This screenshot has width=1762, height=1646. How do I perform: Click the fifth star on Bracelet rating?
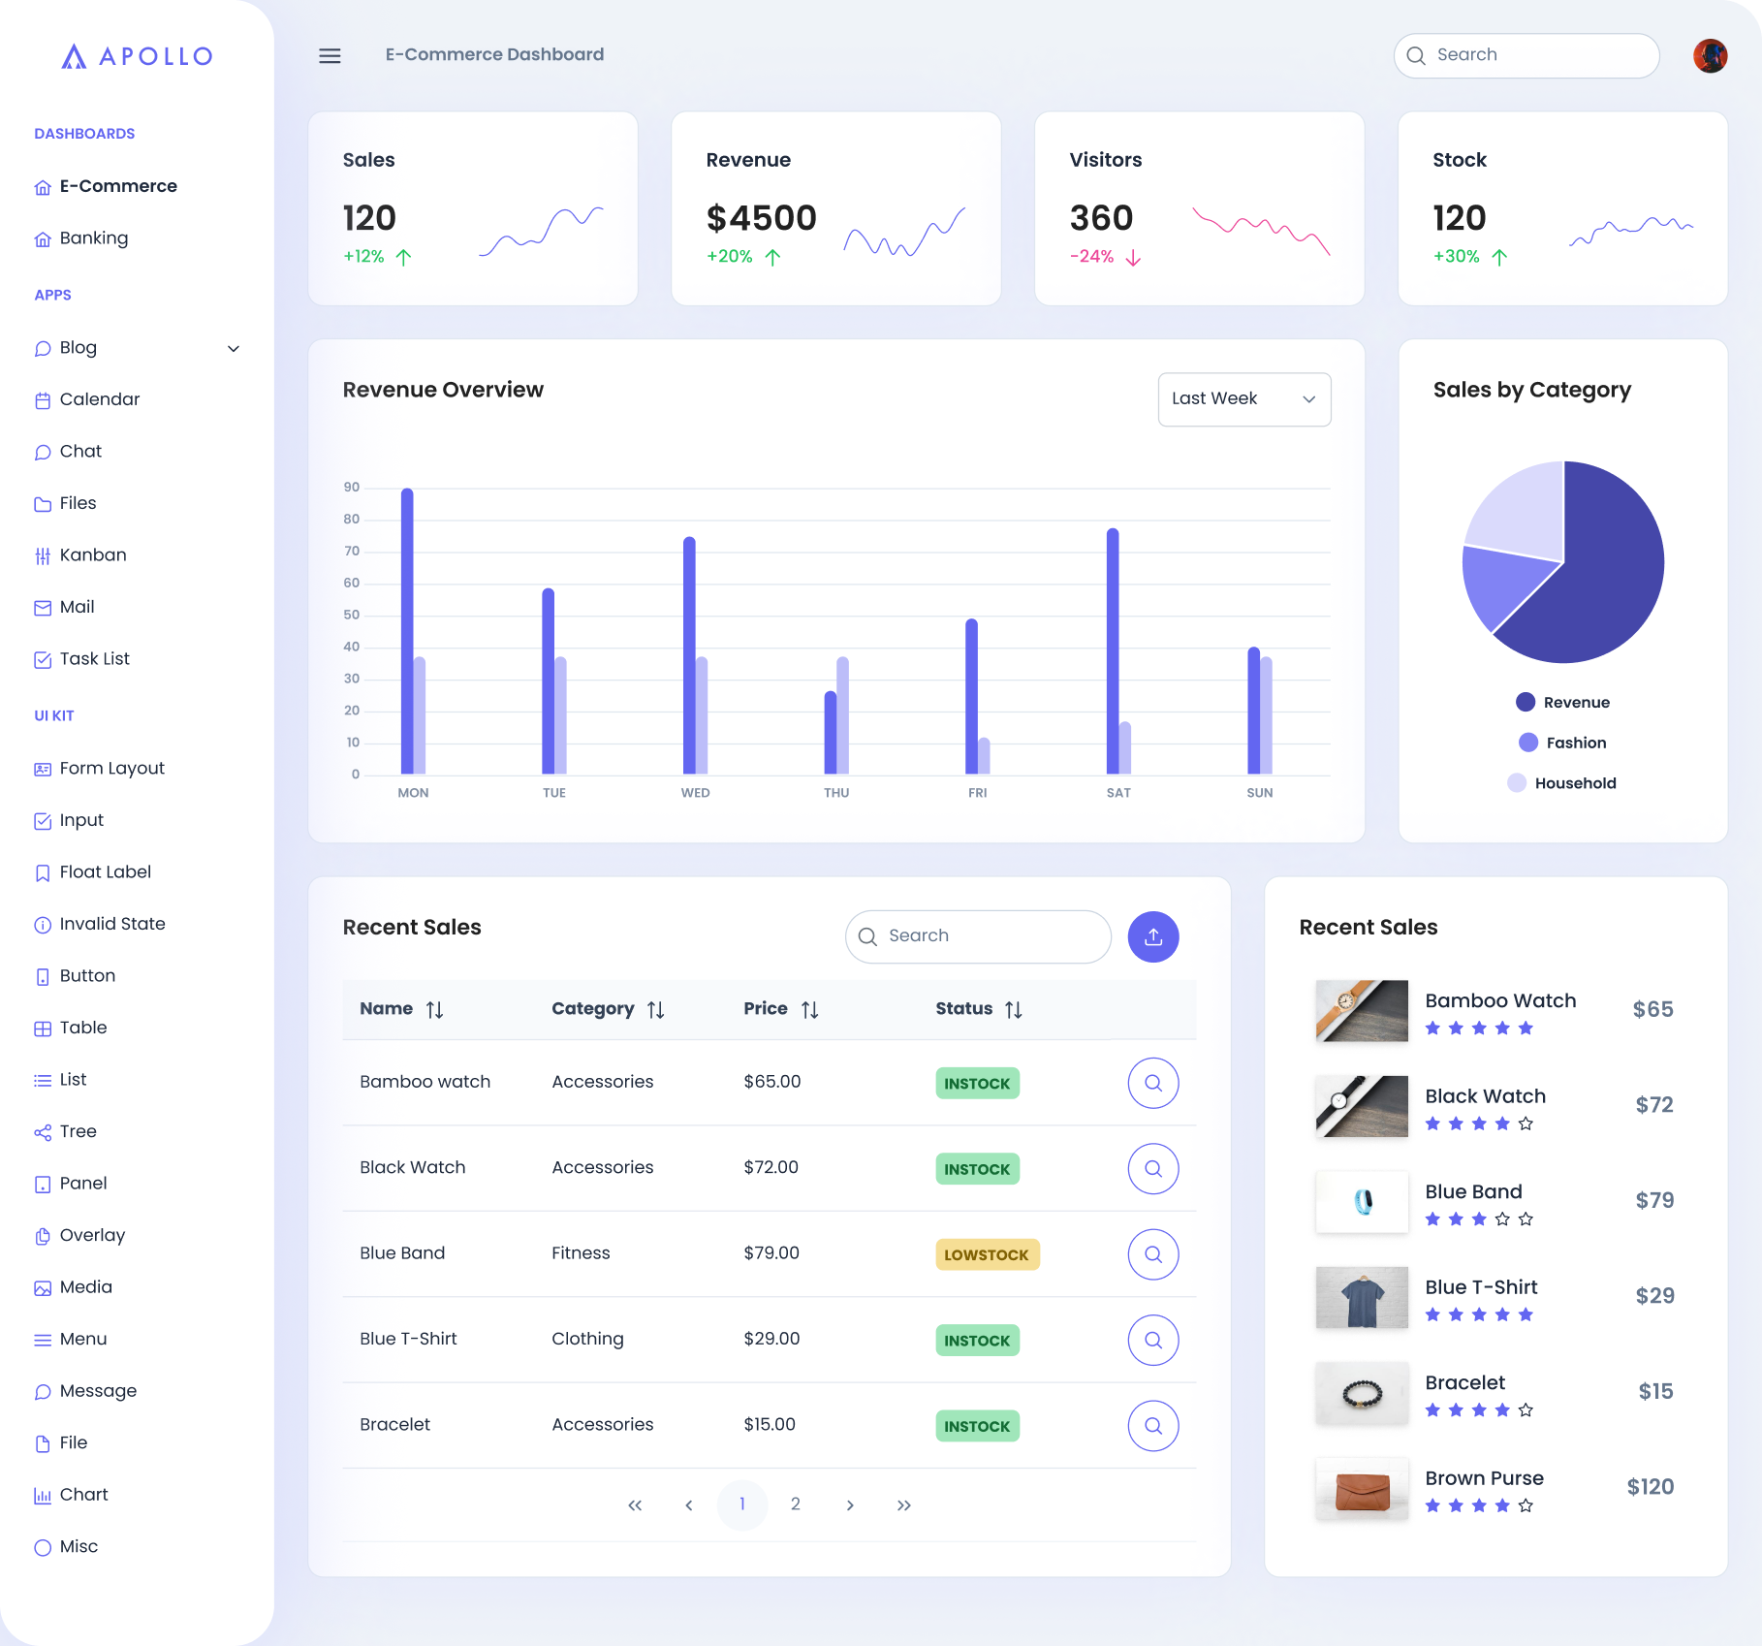pyautogui.click(x=1526, y=1410)
